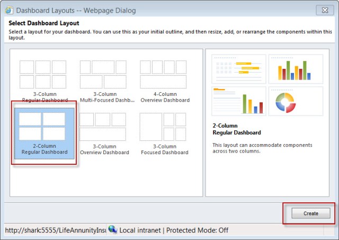Viewport: 339px width, 240px height.
Task: Click the status bar URL text
Action: click(55, 230)
